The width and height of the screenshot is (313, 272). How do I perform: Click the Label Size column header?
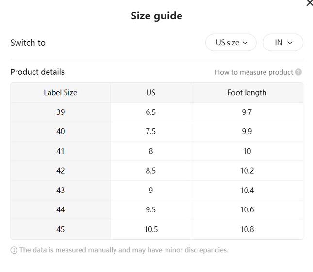pos(61,93)
